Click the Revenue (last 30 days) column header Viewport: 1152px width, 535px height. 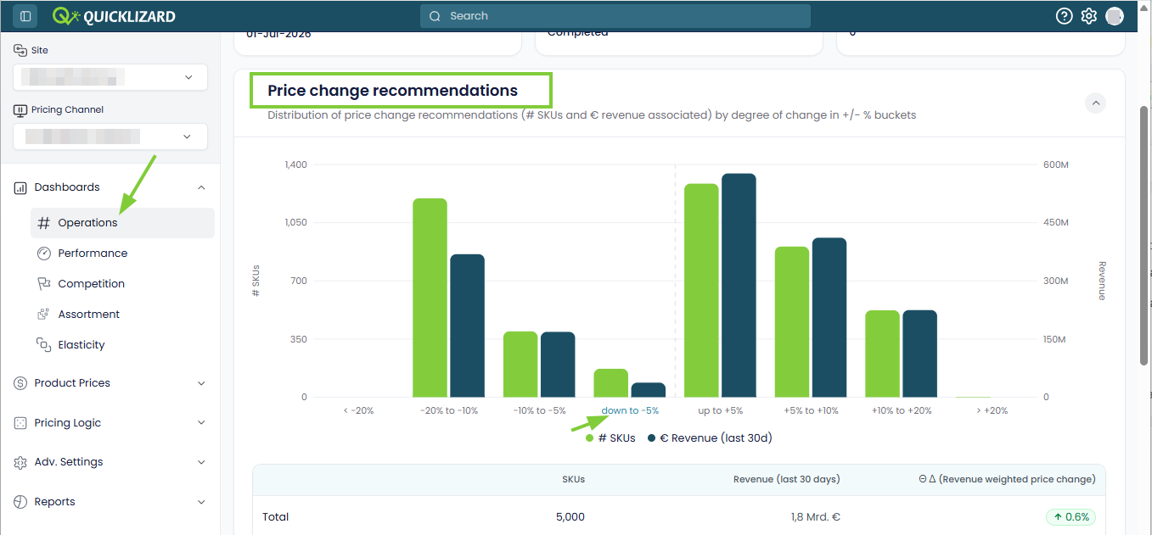(787, 479)
